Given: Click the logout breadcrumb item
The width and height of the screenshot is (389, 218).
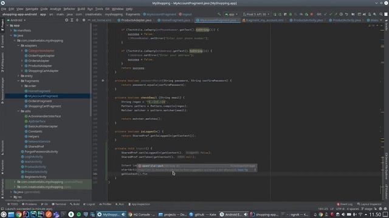Looking at the screenshot, I should (185, 15).
